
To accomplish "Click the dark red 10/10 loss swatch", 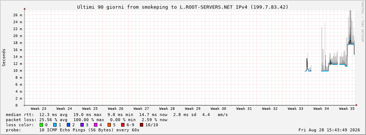I will 142,125.
